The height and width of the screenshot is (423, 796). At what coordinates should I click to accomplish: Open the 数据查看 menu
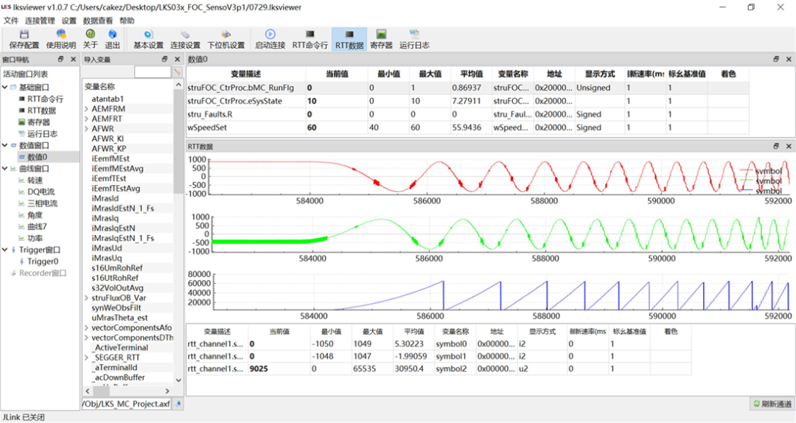(97, 21)
